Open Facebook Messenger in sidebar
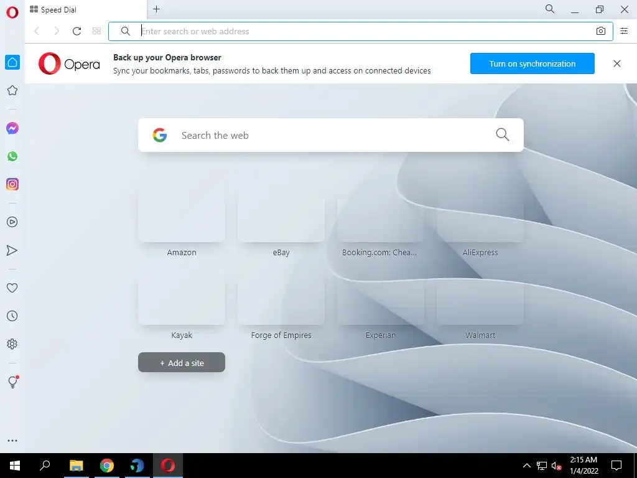Screen dimensions: 637x478 [x=12, y=128]
